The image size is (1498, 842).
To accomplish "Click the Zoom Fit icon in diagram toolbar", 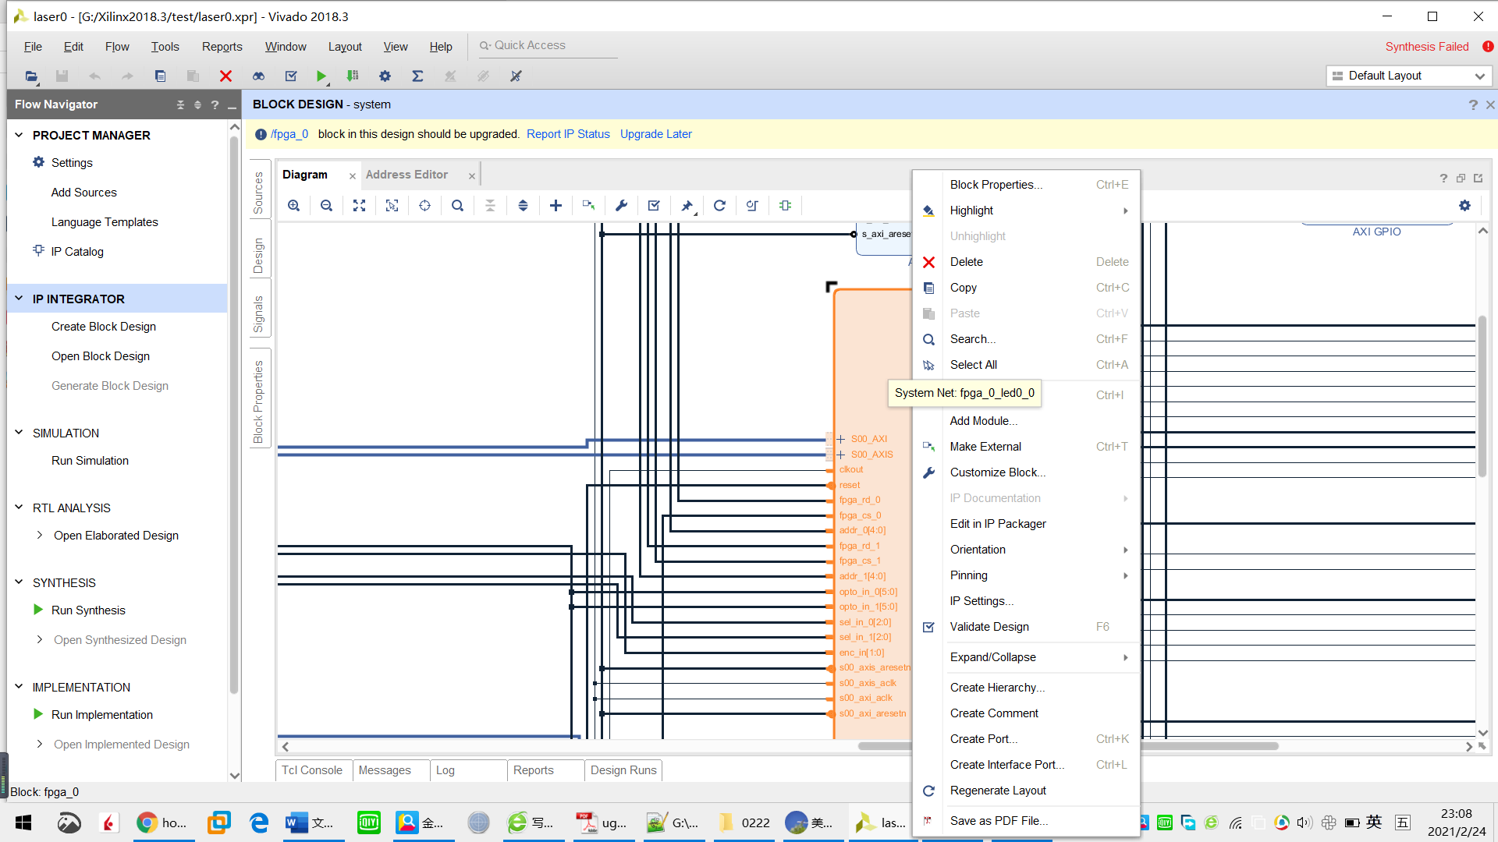I will (x=359, y=206).
